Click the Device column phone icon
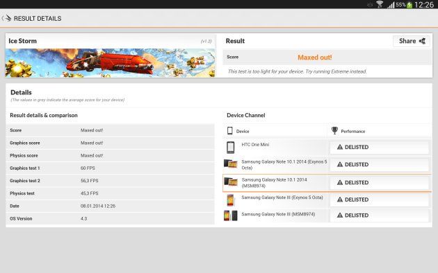The width and height of the screenshot is (438, 273). [x=230, y=131]
